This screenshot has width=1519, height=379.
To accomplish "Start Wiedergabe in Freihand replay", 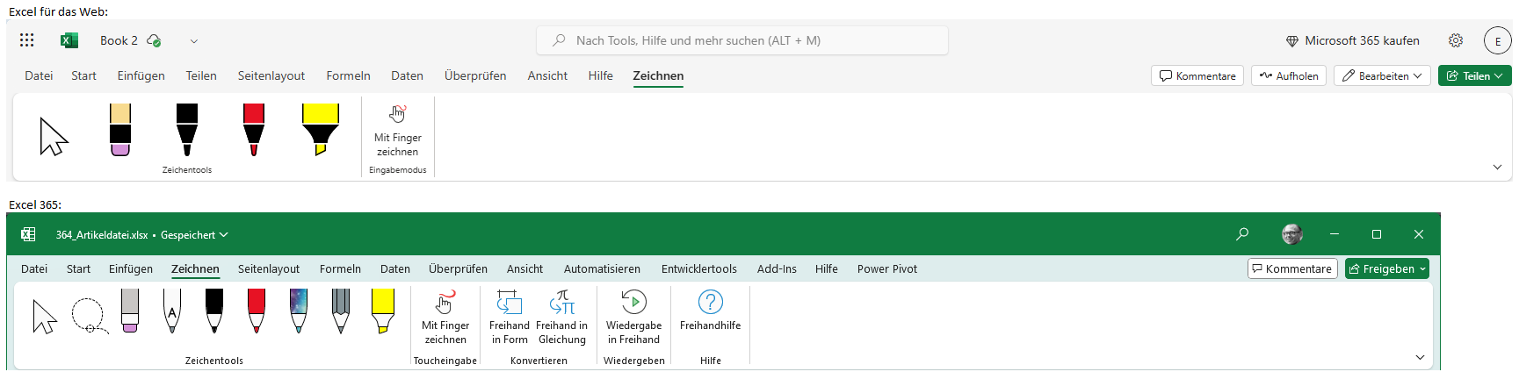I will 633,318.
